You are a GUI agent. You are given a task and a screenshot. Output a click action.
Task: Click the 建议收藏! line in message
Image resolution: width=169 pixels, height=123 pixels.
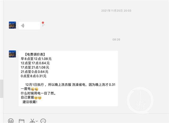[30, 102]
